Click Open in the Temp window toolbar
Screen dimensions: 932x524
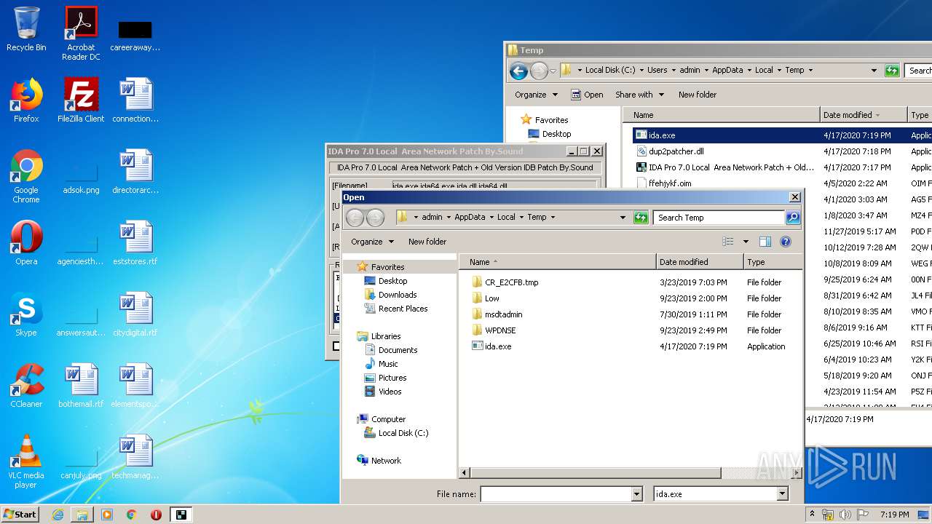tap(587, 95)
